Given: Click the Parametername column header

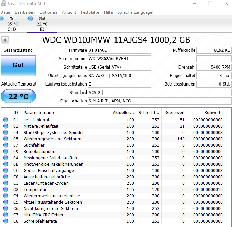Looking at the screenshot, I should coord(66,113).
